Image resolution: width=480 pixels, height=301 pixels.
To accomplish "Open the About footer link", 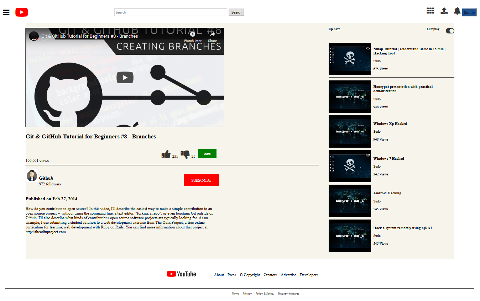I will point(219,275).
